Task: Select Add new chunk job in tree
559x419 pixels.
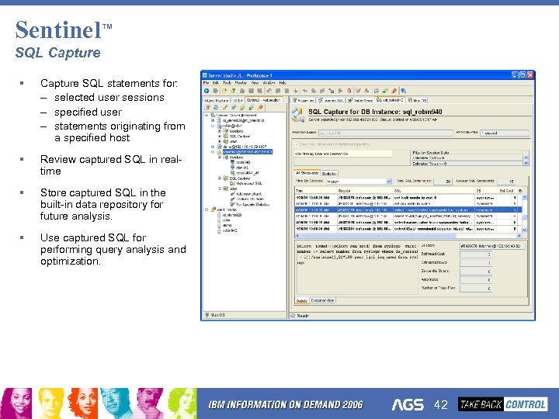Action: click(x=249, y=194)
